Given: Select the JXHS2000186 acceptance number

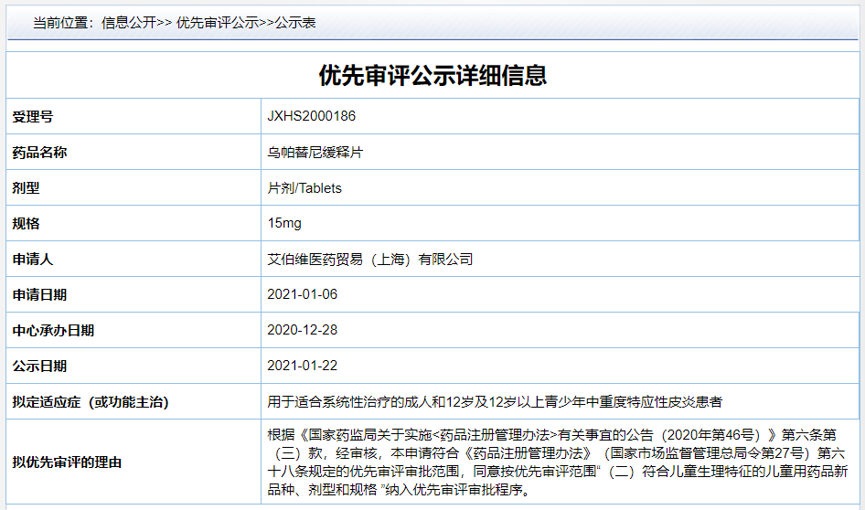Looking at the screenshot, I should click(311, 116).
